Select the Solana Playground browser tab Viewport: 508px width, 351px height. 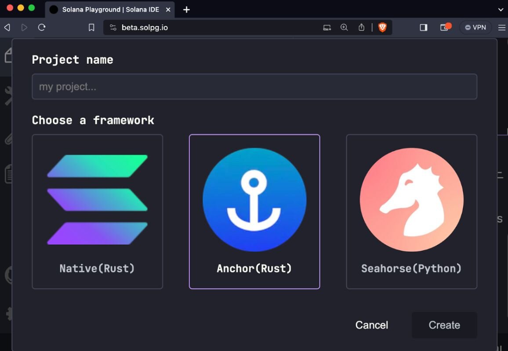(109, 9)
